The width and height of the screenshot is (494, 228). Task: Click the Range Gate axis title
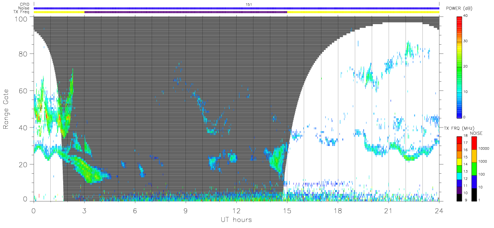[6, 109]
